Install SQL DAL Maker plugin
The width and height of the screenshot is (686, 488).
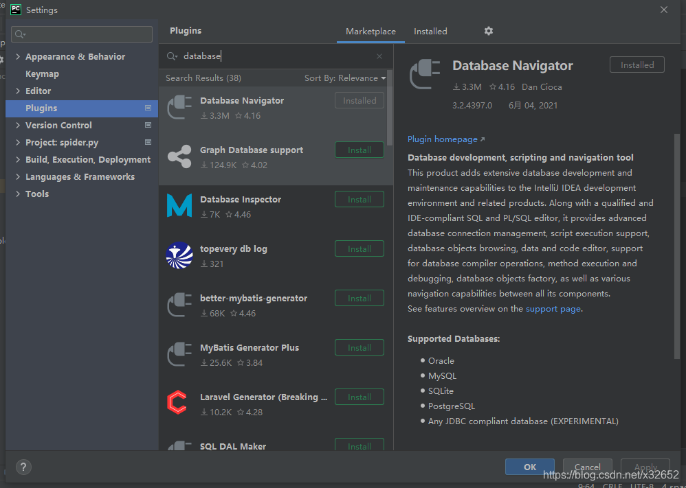point(359,445)
